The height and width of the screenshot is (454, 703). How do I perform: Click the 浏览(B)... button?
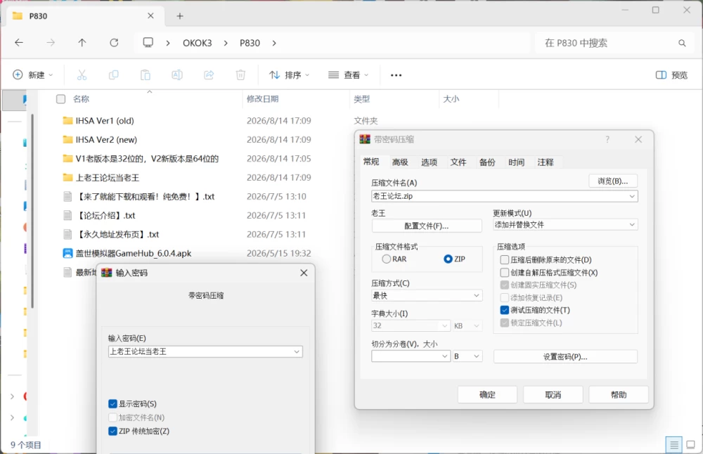pos(613,181)
